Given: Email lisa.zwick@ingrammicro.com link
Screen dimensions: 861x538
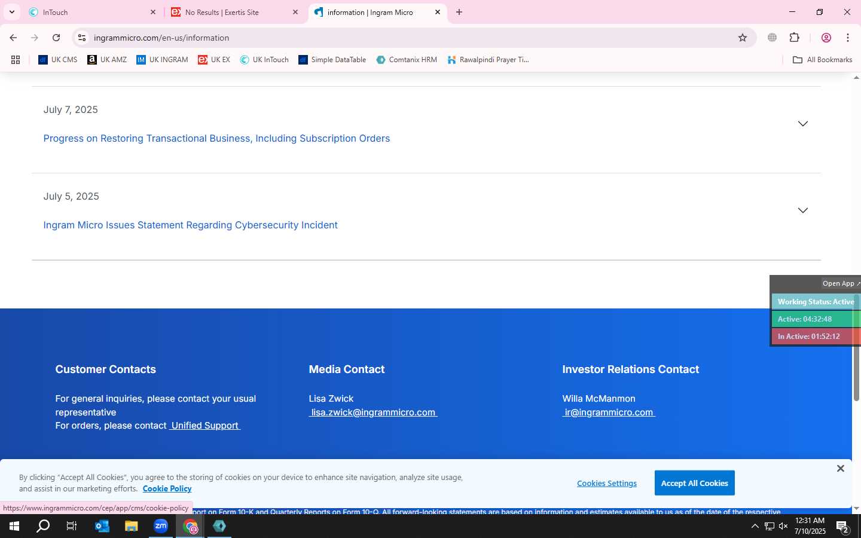Looking at the screenshot, I should [x=373, y=412].
